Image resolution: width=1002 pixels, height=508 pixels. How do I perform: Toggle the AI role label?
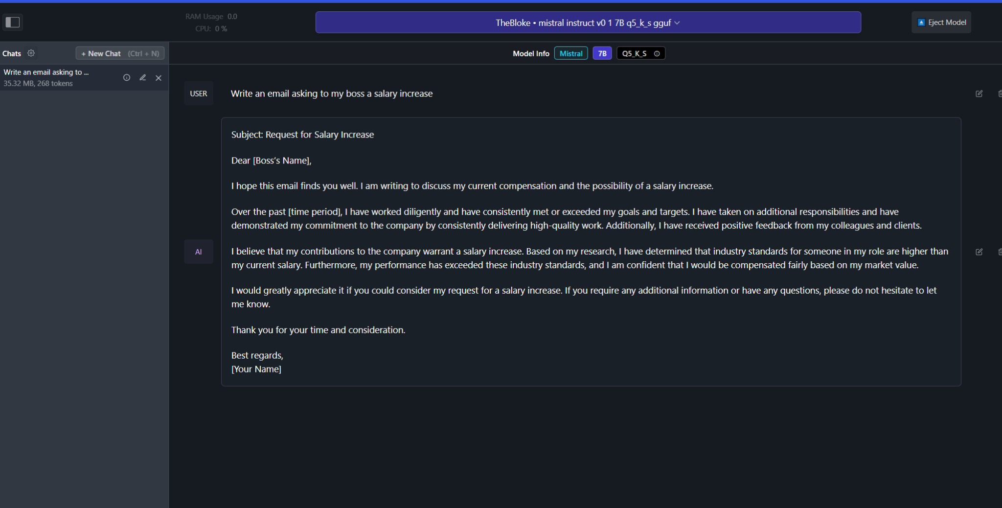pyautogui.click(x=199, y=252)
